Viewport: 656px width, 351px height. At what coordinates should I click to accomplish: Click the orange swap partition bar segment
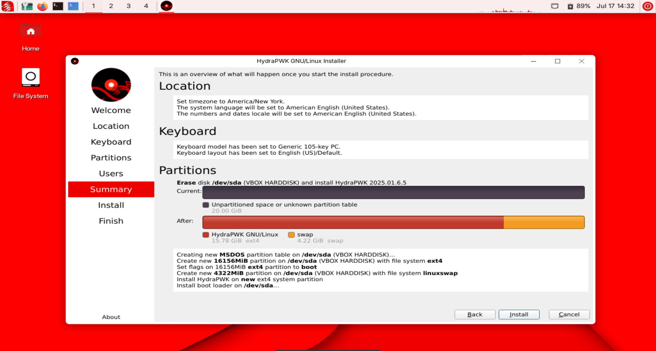[x=544, y=222]
